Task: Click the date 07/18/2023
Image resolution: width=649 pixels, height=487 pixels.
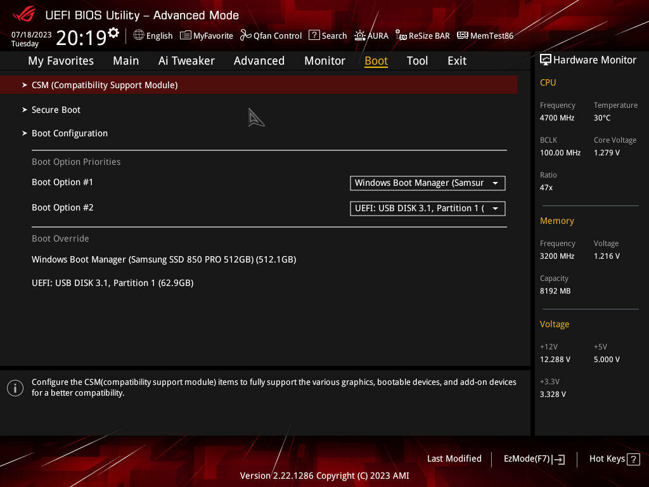Action: tap(32, 35)
